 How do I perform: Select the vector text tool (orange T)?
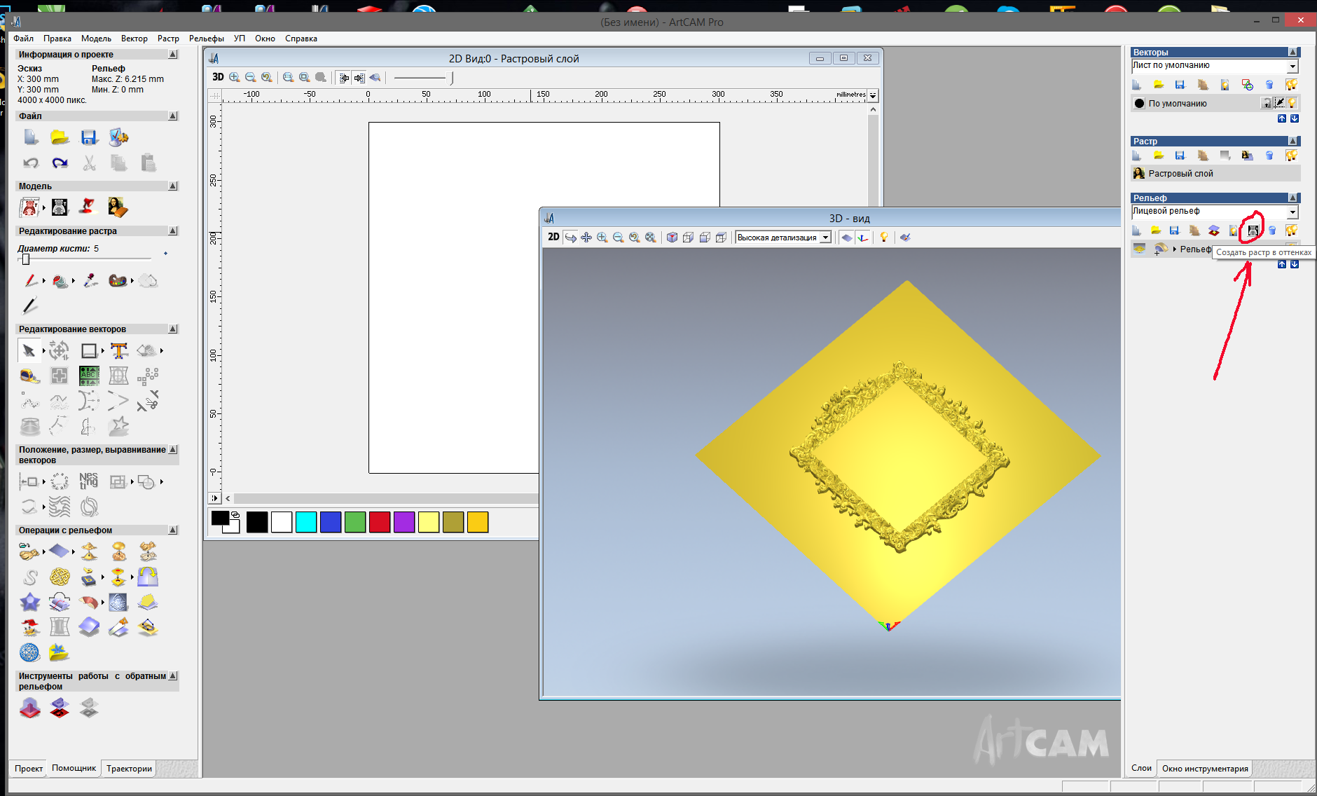coord(119,350)
